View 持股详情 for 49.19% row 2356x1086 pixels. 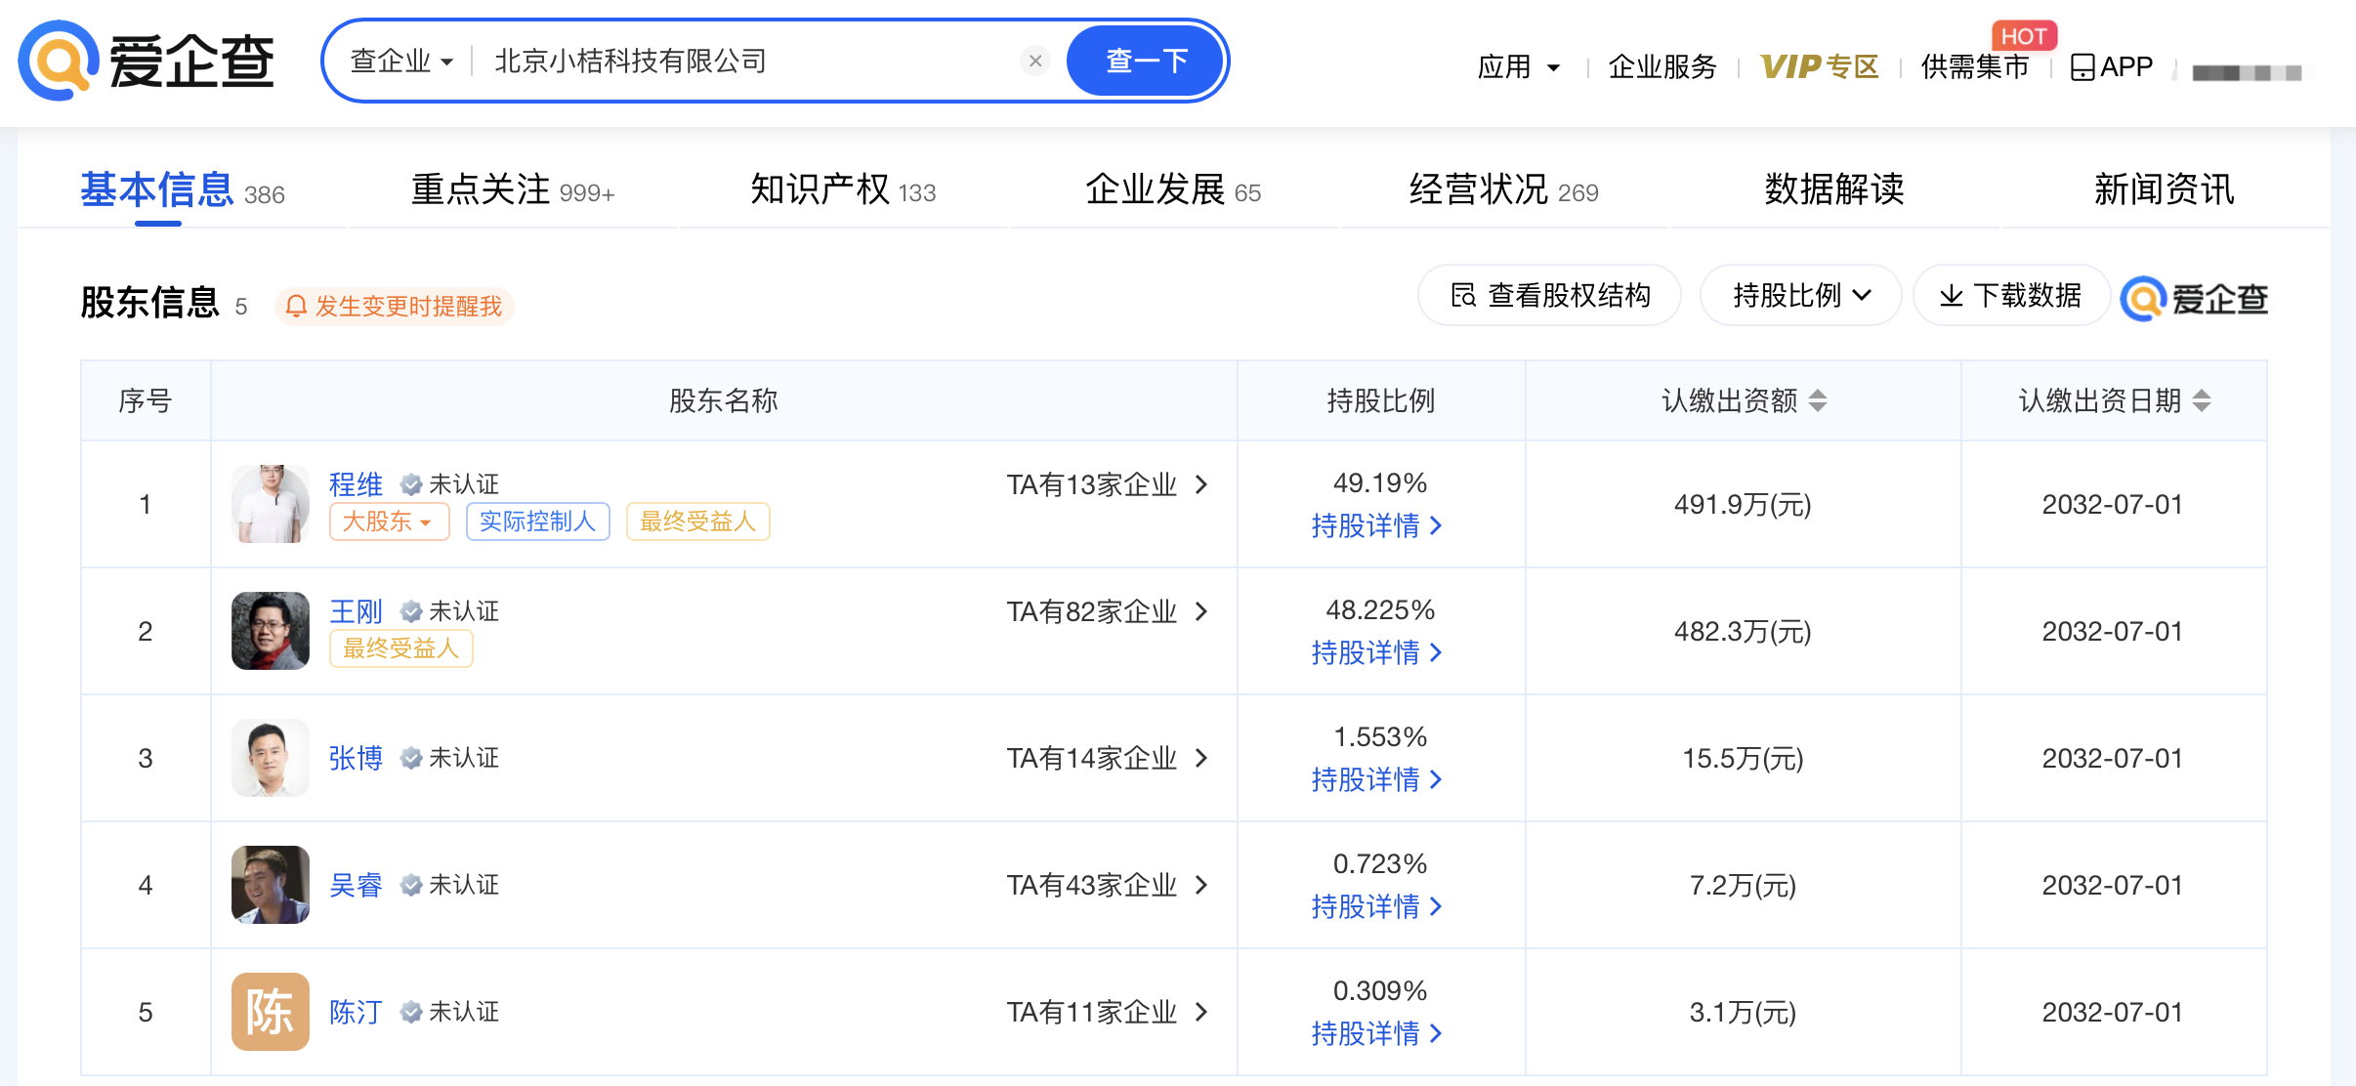(1376, 525)
